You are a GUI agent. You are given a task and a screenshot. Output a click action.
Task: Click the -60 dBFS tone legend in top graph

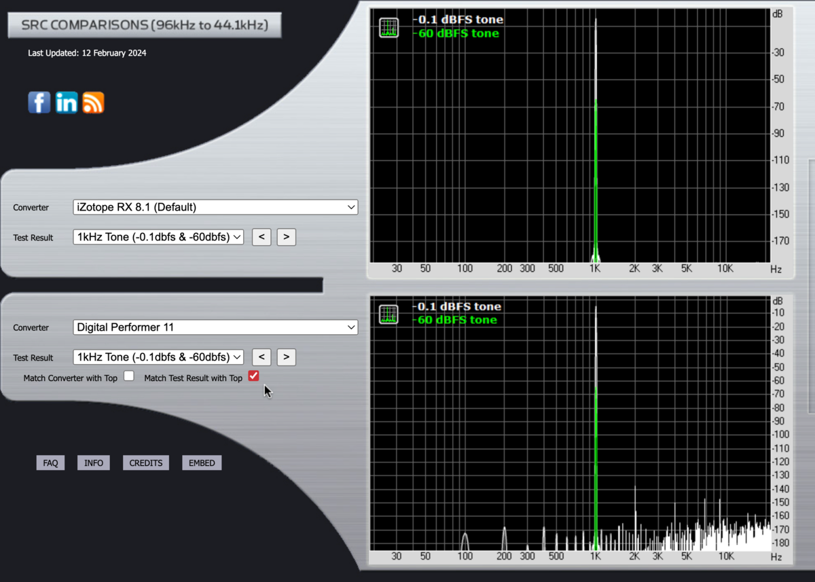[456, 33]
